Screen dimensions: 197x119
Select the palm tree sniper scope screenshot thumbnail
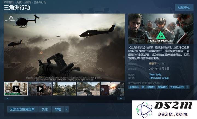64,89
